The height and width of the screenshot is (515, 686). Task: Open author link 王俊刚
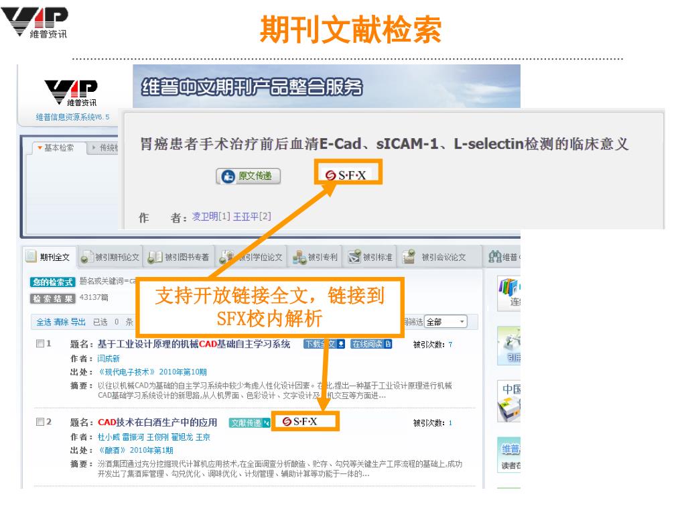pos(157,437)
